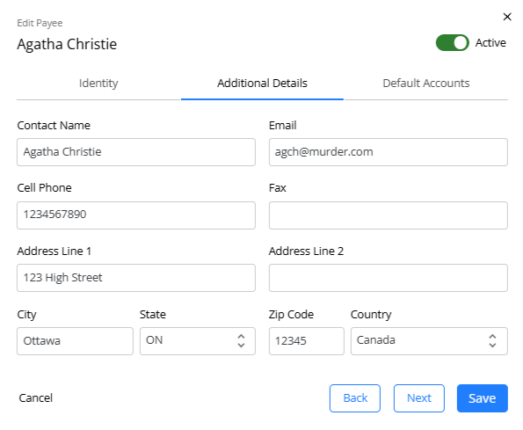Click the Address Line 2 field
Screen dimensions: 523x430
(x=389, y=278)
